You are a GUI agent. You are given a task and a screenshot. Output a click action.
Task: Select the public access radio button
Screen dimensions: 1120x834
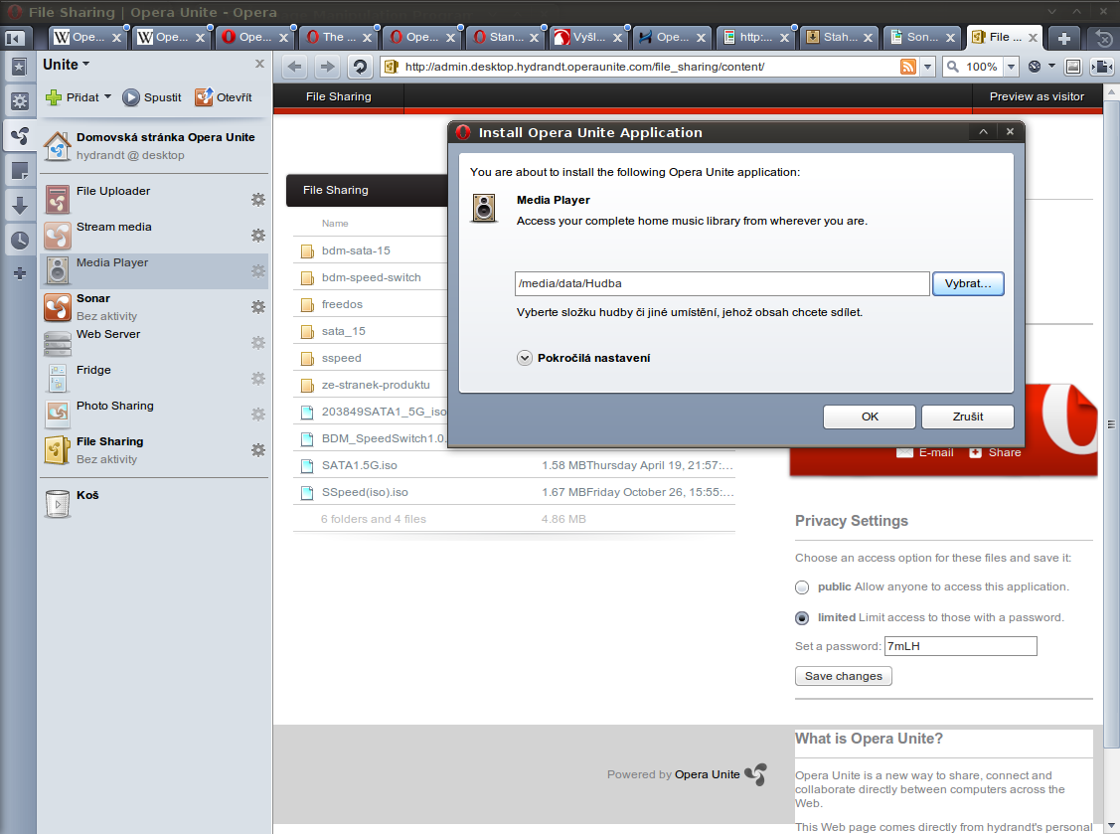(x=802, y=587)
